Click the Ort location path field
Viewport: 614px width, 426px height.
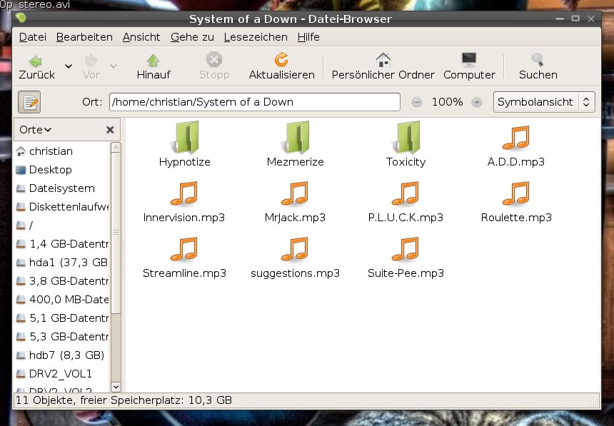[x=255, y=102]
